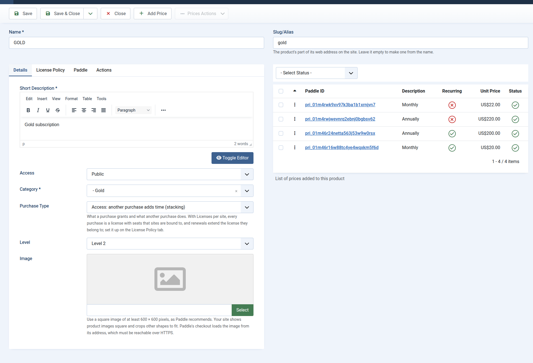Check the pri_01m46r16w88tc4ye4wqxkm5f6d row checkbox
The height and width of the screenshot is (363, 533).
click(x=281, y=148)
